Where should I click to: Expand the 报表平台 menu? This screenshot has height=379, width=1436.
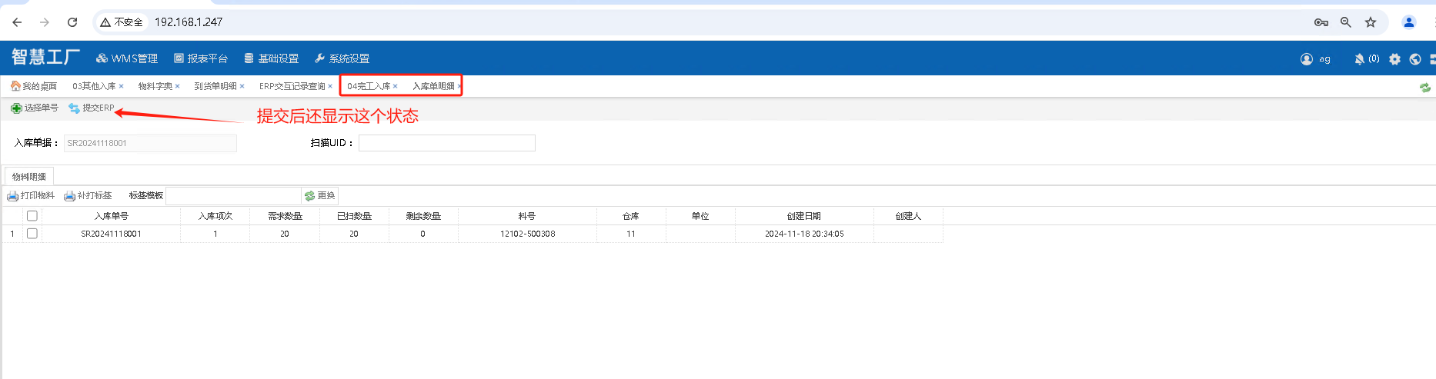(201, 58)
